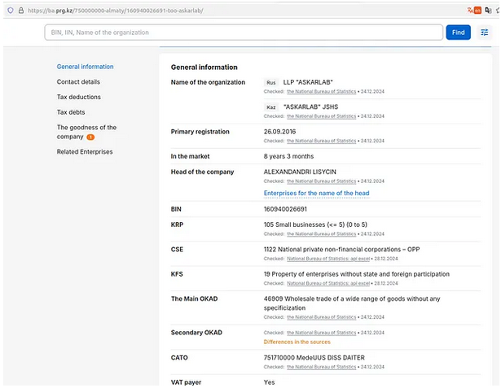Screen dimensions: 501x388
Task: Click the orange badge next to goodness of company
Action: click(91, 137)
